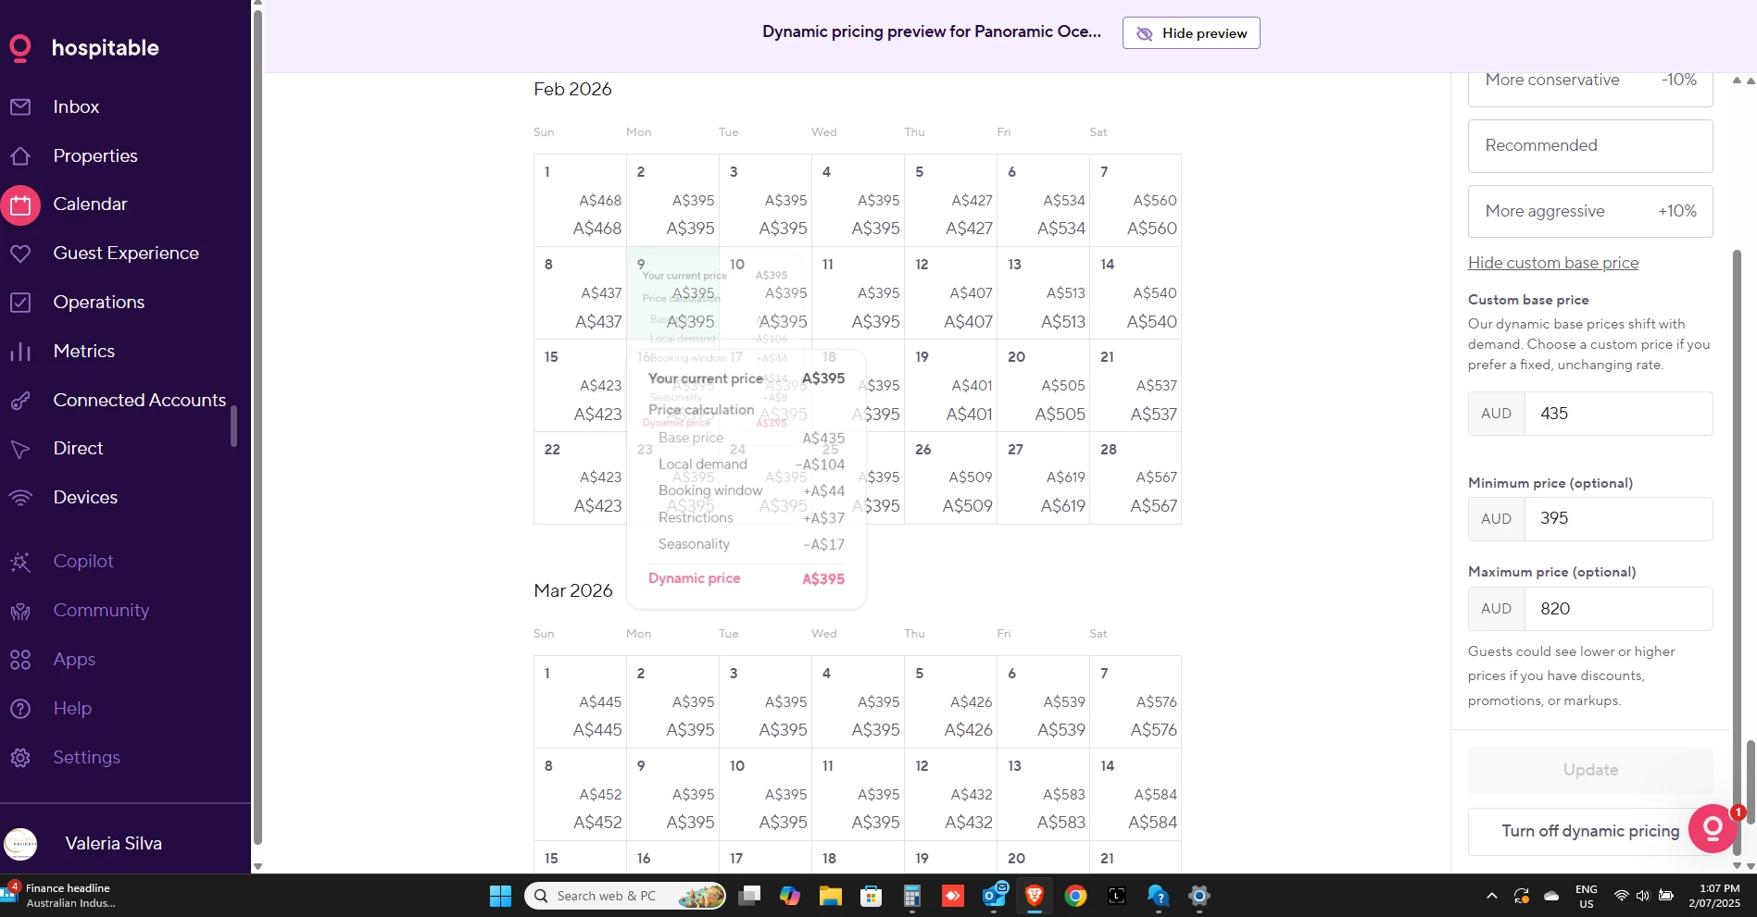
Task: Open Windows Start menu
Action: 500,896
